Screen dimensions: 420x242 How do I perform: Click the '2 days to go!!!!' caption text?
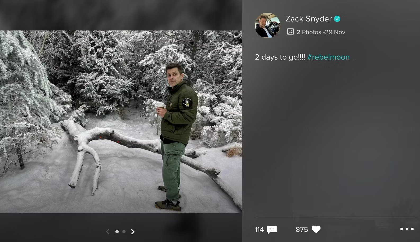pyautogui.click(x=280, y=57)
